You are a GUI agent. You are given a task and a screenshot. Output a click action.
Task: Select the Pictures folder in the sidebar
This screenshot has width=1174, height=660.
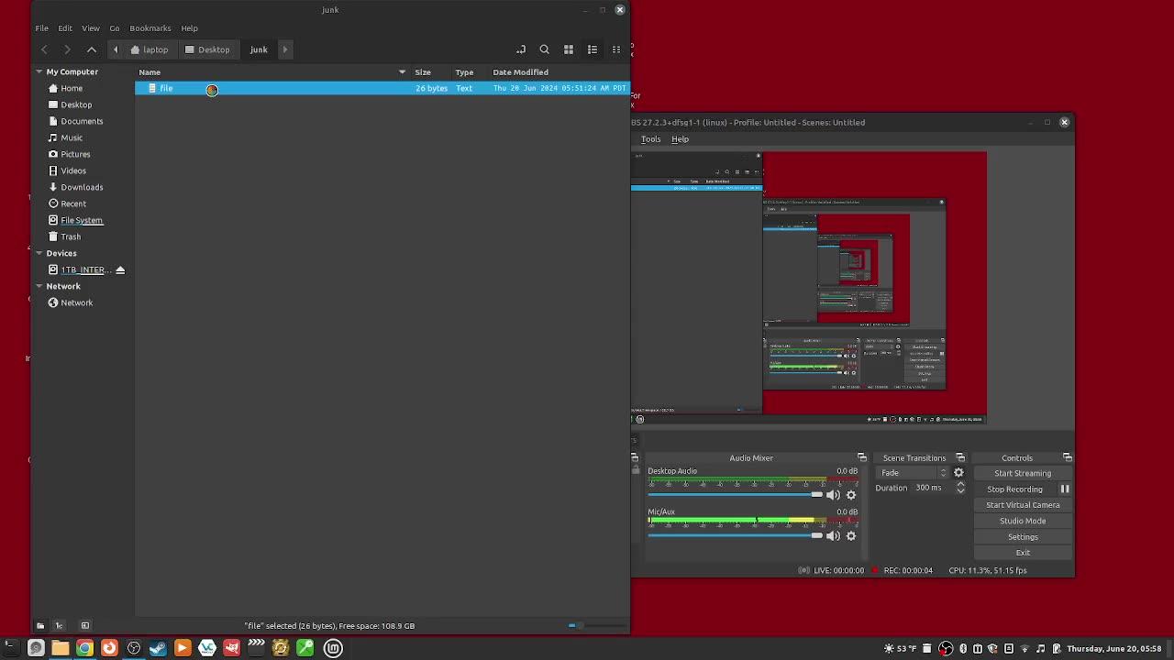pos(75,154)
